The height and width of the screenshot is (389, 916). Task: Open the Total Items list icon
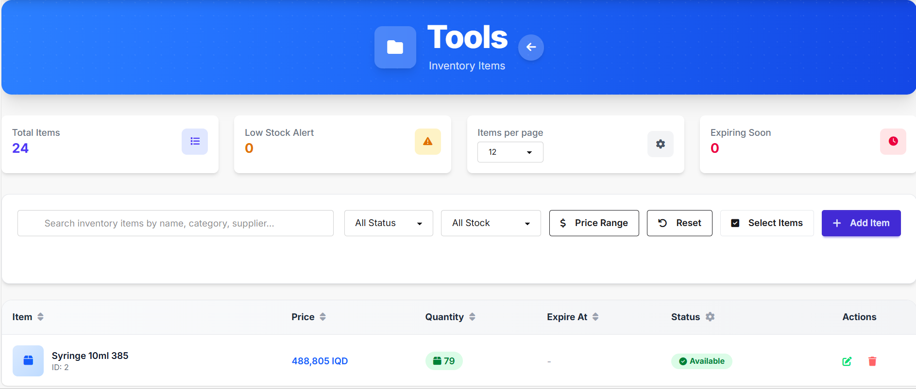195,141
